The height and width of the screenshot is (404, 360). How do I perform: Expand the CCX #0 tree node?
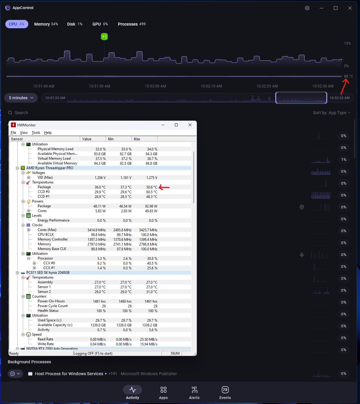click(x=34, y=263)
